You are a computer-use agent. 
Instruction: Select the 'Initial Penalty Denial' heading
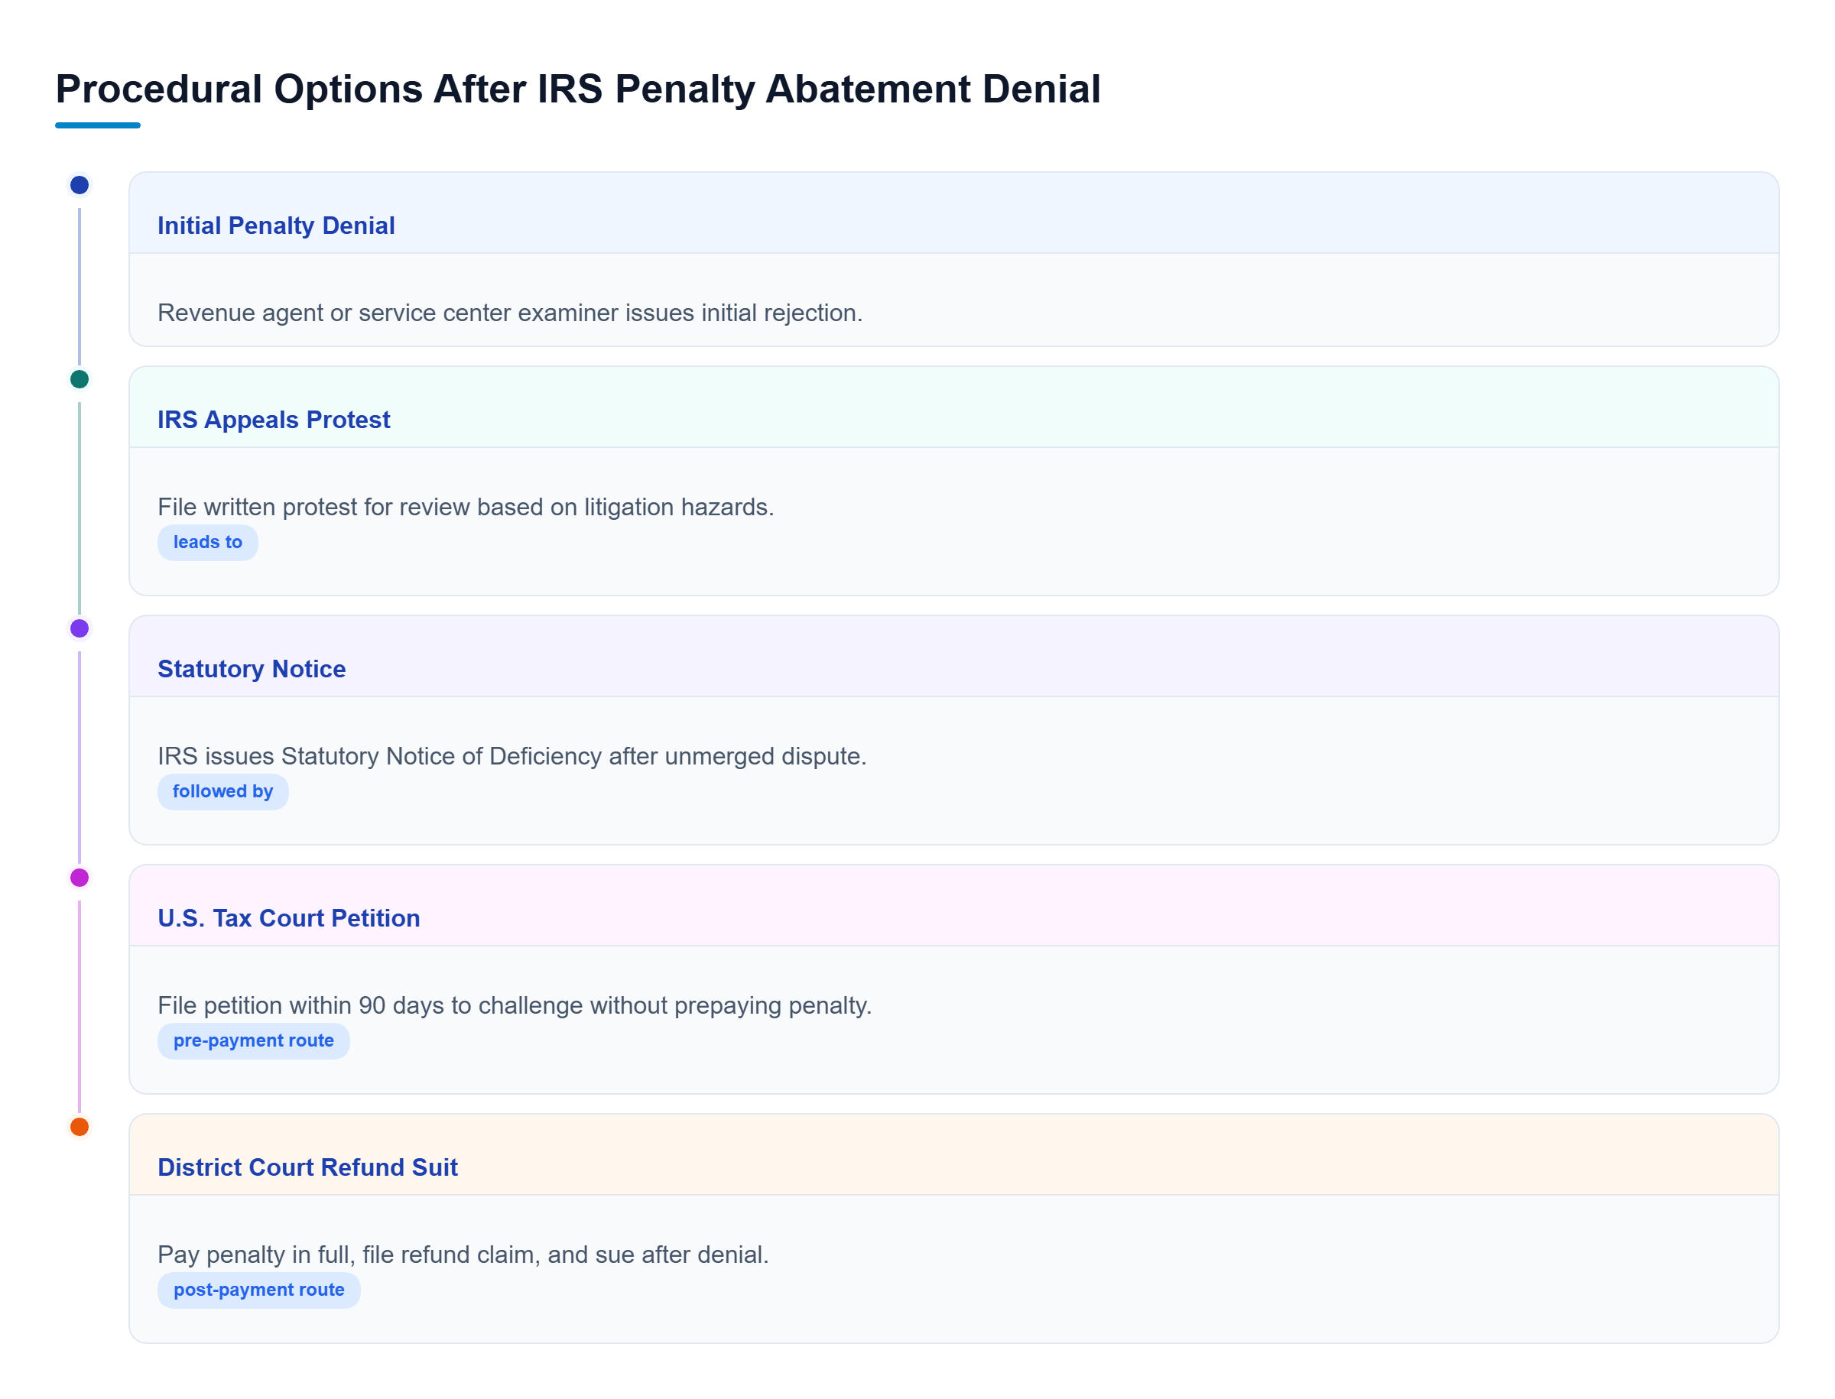tap(276, 226)
